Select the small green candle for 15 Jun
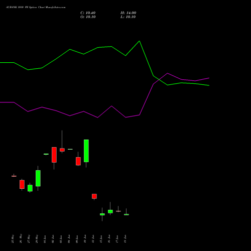 click(102, 214)
